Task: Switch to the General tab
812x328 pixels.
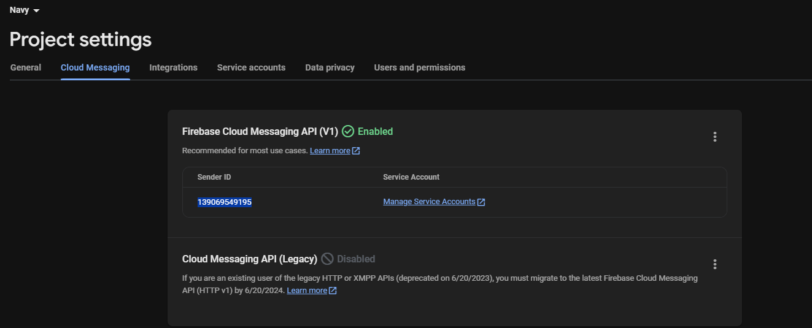Action: coord(26,67)
